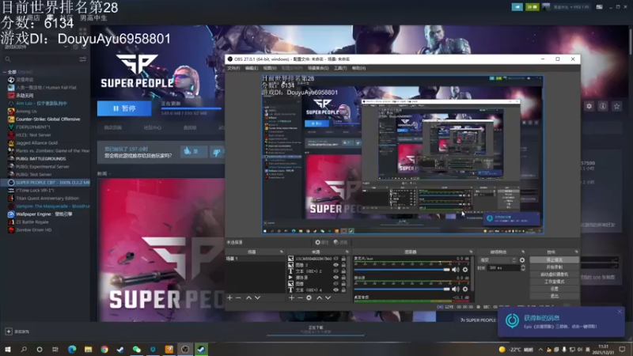Remove scene with minus icon

click(x=238, y=297)
